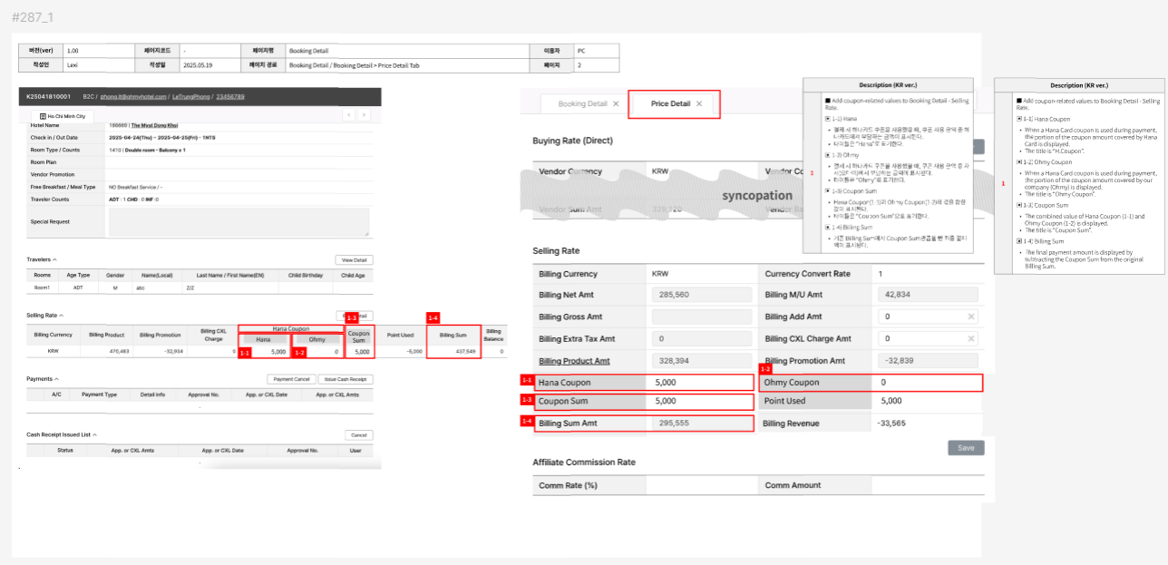Image resolution: width=1168 pixels, height=565 pixels.
Task: Go to the next hotel with right arrow
Action: pos(364,115)
